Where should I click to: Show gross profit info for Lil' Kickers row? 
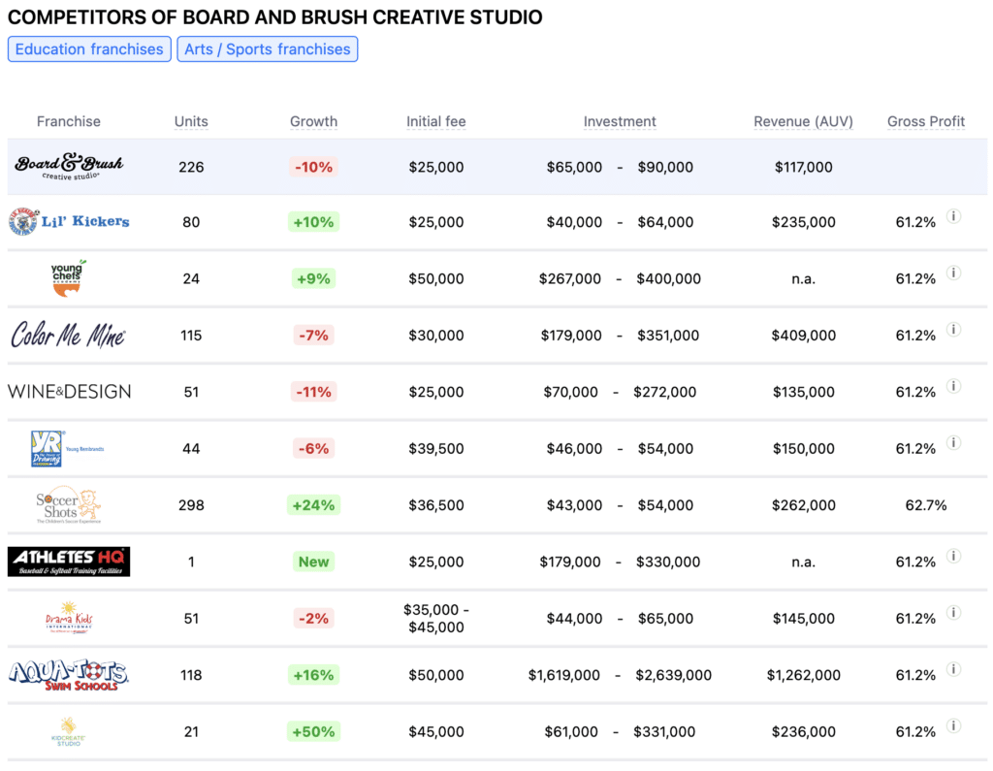point(954,216)
